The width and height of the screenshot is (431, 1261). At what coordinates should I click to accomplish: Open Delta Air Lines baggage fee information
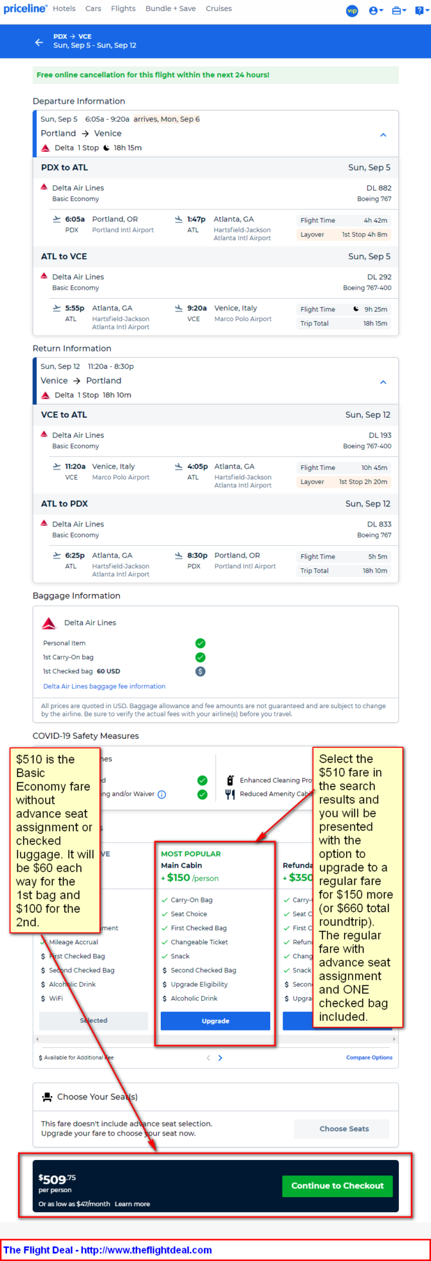pos(104,686)
